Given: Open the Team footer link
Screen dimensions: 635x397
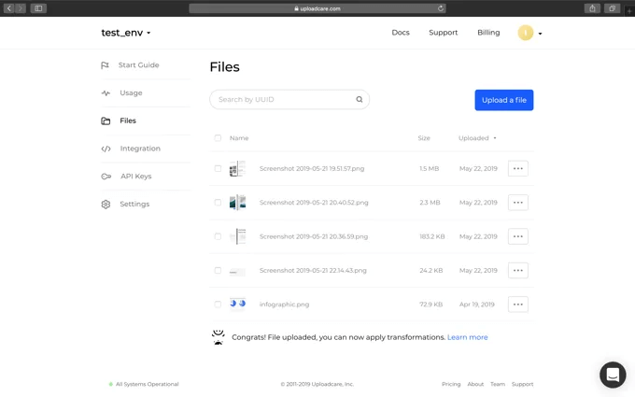Looking at the screenshot, I should coord(498,384).
